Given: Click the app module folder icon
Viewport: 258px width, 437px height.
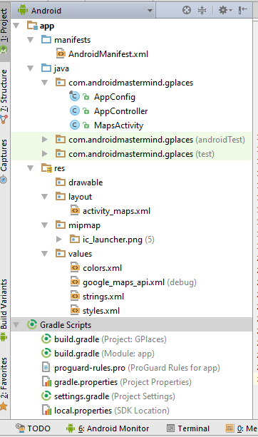Looking at the screenshot, I should 32,26.
